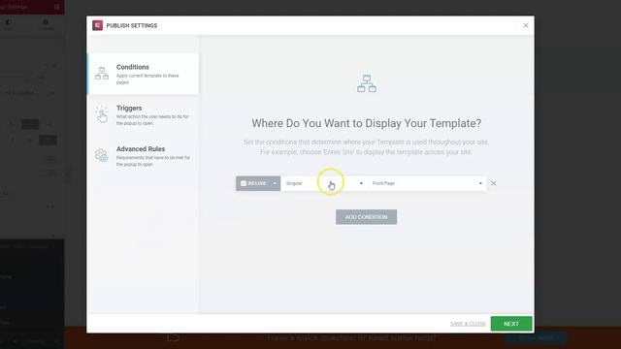This screenshot has height=349, width=621.
Task: Click the Add Condition button
Action: click(x=367, y=217)
